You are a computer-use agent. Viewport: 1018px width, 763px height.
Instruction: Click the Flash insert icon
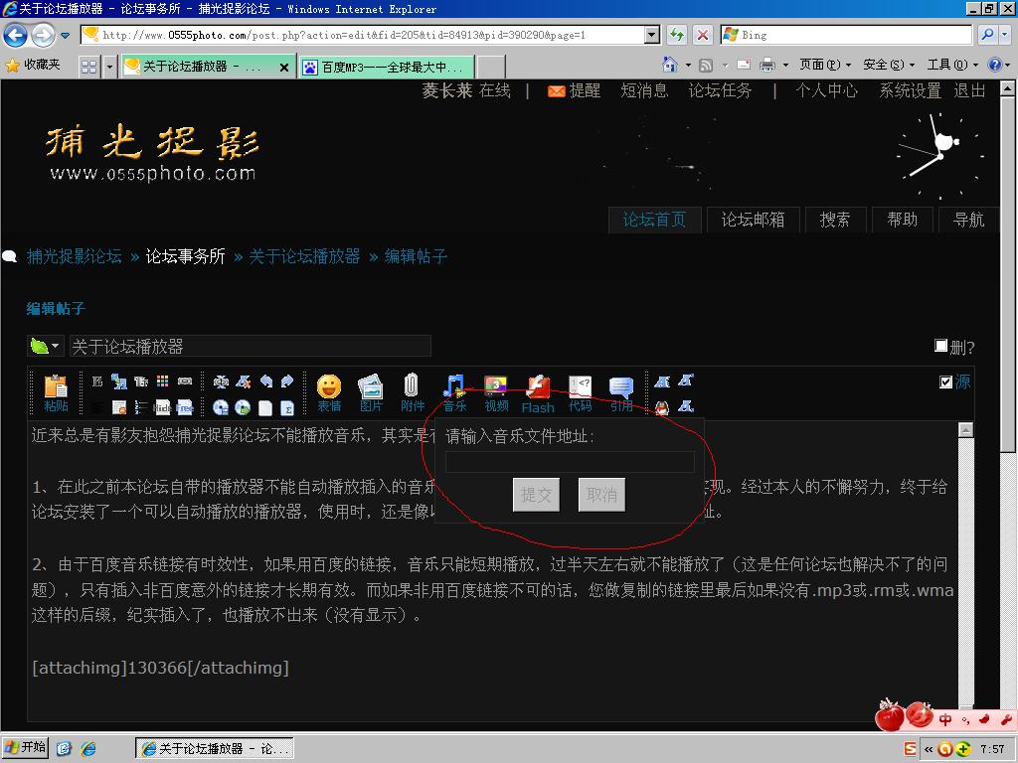[x=538, y=390]
